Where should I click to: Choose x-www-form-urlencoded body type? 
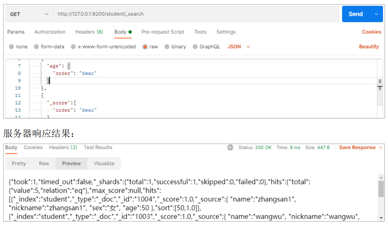pyautogui.click(x=73, y=47)
